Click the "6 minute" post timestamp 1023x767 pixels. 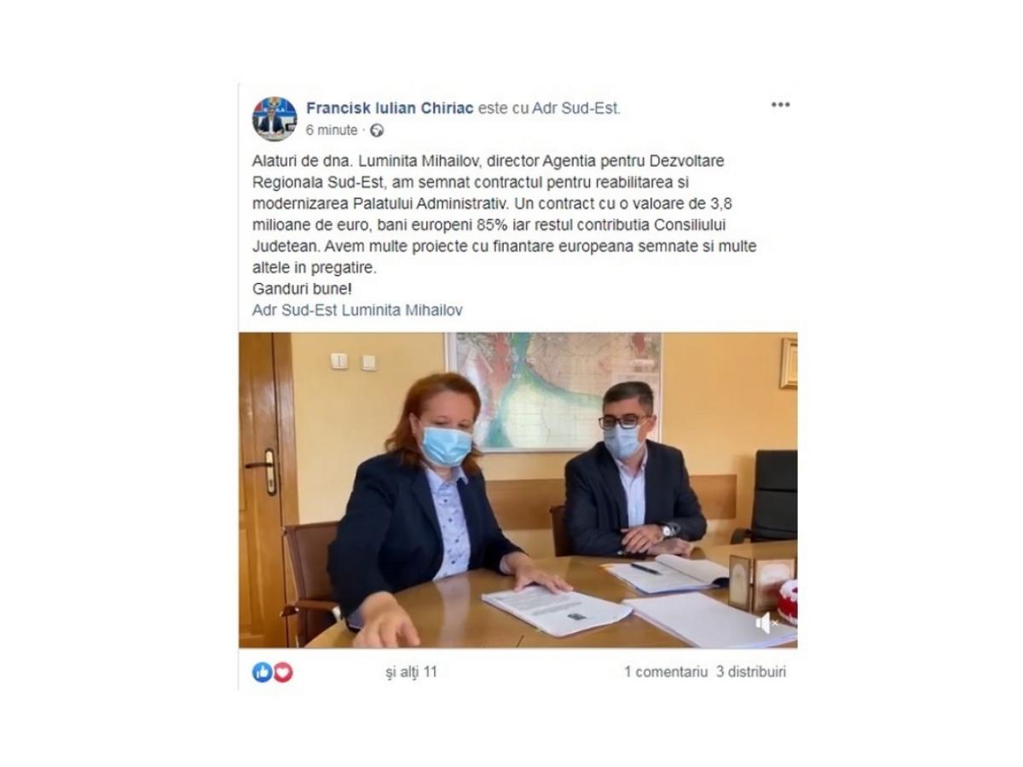pos(331,130)
